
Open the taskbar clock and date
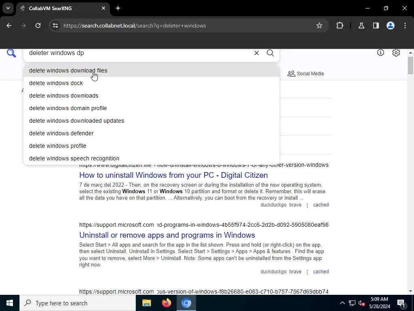(379, 303)
